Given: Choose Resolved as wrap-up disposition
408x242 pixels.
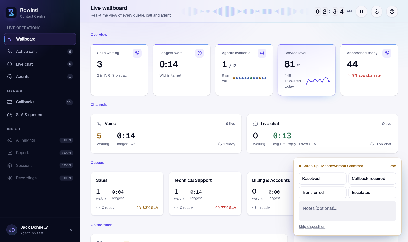Looking at the screenshot, I should (323, 179).
